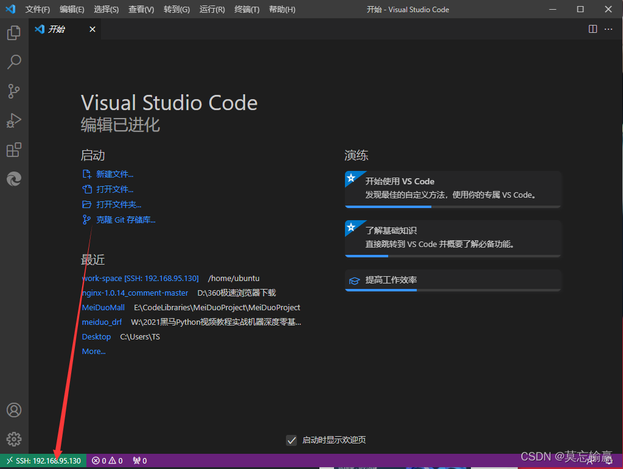Open the Search view in activity bar
The height and width of the screenshot is (469, 623).
click(x=14, y=62)
